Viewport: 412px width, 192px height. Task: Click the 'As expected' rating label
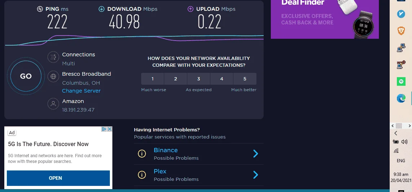click(199, 90)
